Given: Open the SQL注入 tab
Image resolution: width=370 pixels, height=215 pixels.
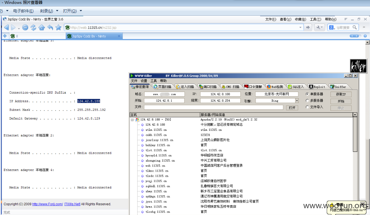Looking at the screenshot, I should click(x=296, y=87).
